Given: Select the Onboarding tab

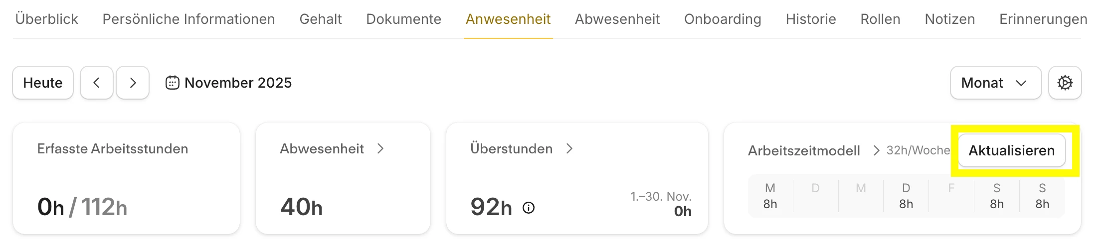Looking at the screenshot, I should (722, 19).
